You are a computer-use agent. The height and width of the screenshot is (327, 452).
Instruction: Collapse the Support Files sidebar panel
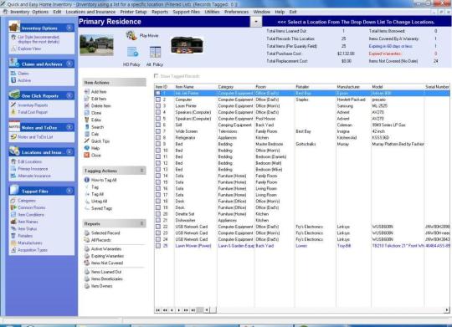pyautogui.click(x=69, y=191)
